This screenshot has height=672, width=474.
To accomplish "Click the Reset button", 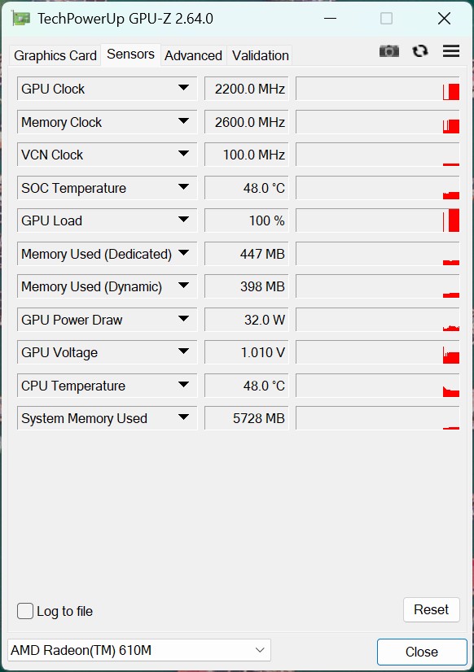I will tap(431, 609).
